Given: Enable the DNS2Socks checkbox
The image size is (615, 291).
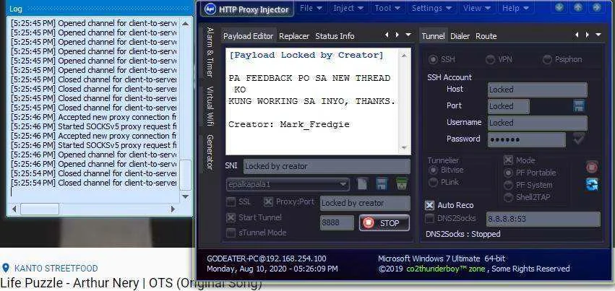Looking at the screenshot, I should click(430, 219).
